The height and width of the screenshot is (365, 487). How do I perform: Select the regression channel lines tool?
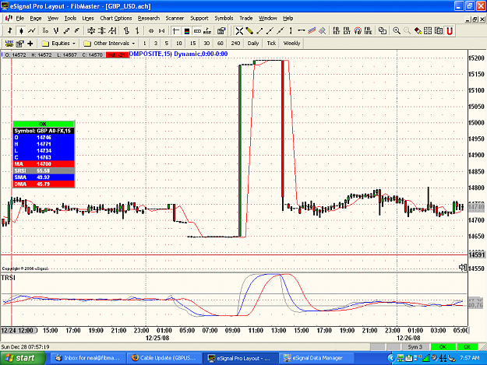coord(312,30)
